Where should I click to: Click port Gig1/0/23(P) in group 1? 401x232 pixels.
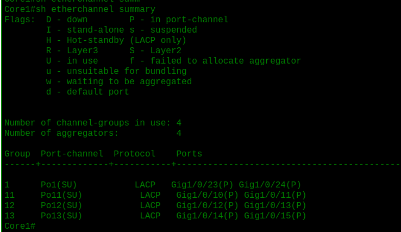202,185
